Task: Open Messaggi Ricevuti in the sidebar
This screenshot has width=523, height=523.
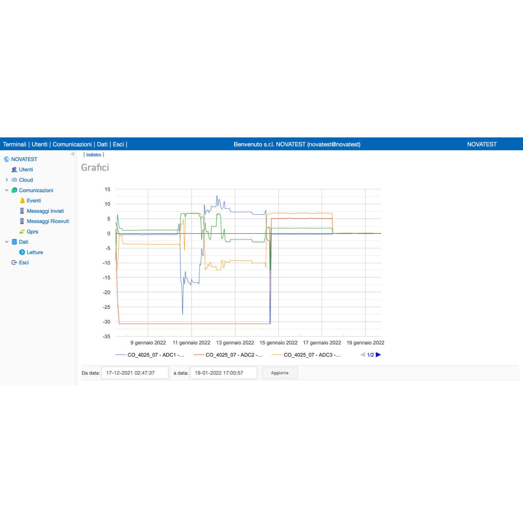Action: point(47,221)
